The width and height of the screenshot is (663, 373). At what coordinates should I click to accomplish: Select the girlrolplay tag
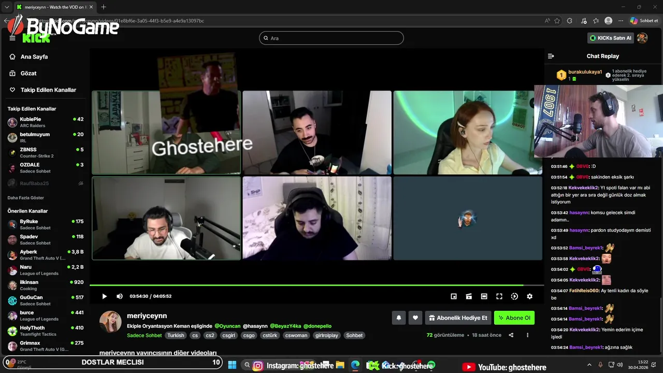(x=327, y=335)
